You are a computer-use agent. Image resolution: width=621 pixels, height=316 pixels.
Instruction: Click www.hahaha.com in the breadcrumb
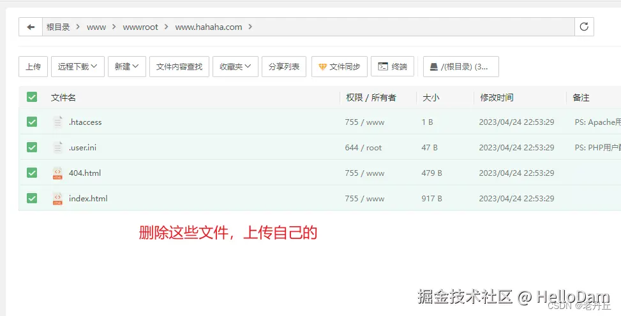click(208, 27)
